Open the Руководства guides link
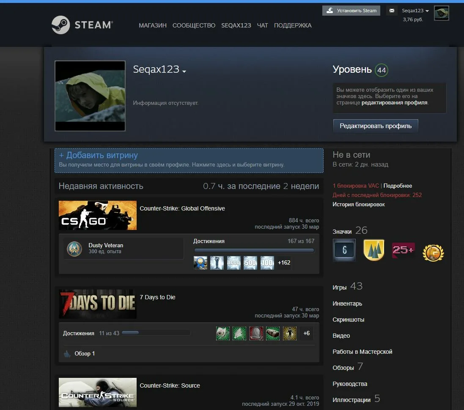Image resolution: width=464 pixels, height=410 pixels. [x=350, y=384]
